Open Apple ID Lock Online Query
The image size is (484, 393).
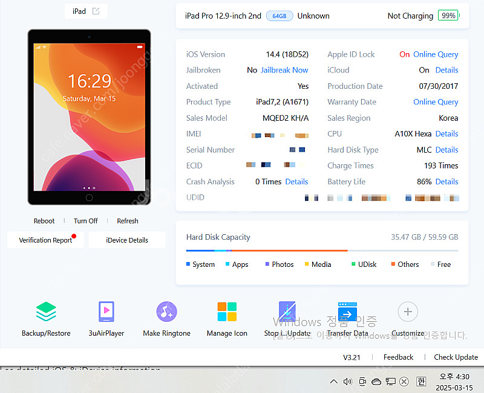tap(436, 54)
